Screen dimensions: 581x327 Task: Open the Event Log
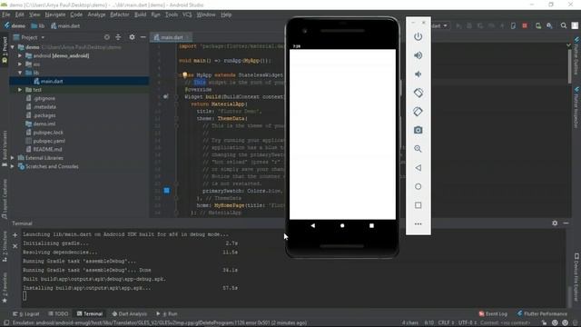(493, 313)
